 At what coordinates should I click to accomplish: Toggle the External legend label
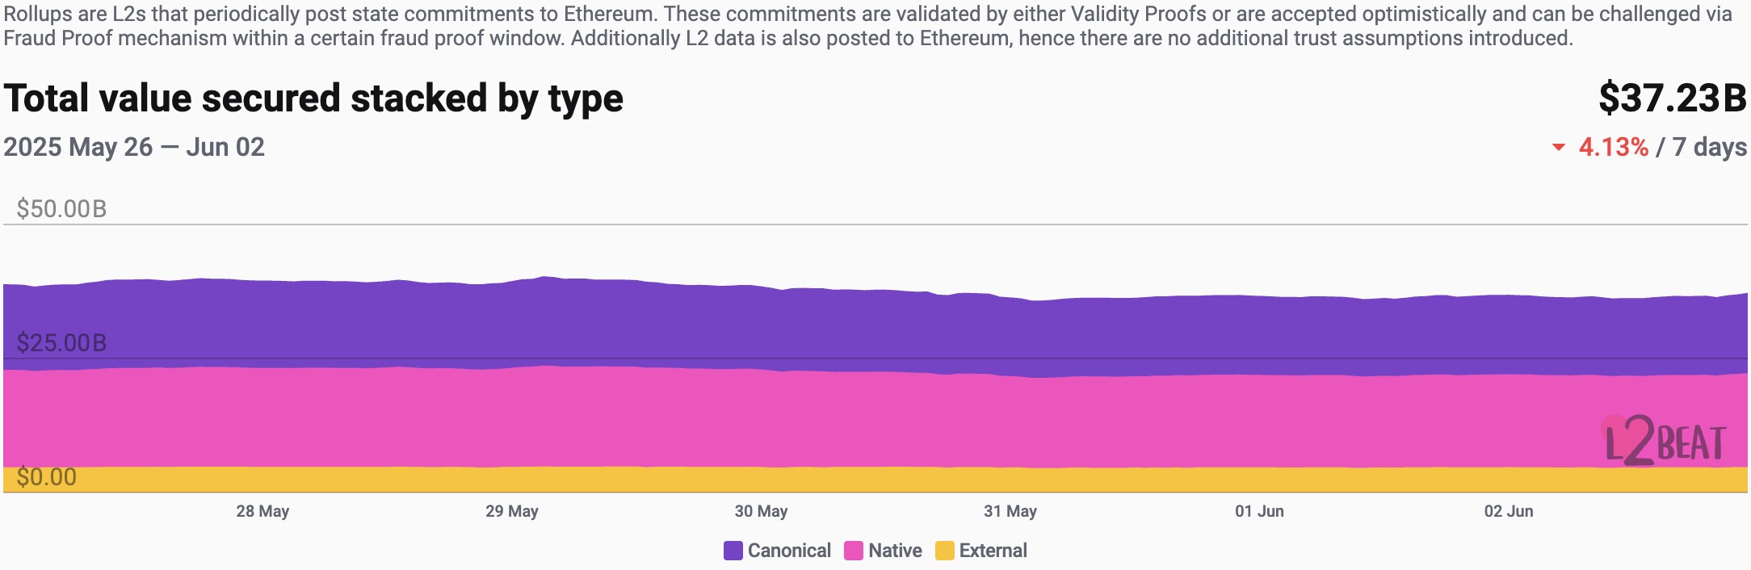point(993,551)
